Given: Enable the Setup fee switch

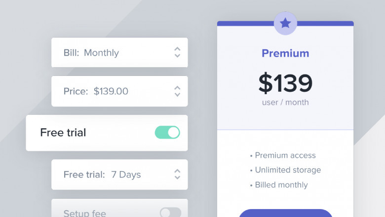Looking at the screenshot, I should tap(170, 213).
